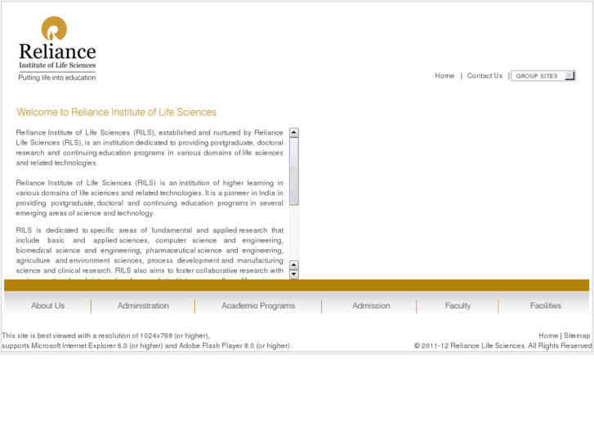This screenshot has width=594, height=445.
Task: Click the scroll up arrow at top of text box
Action: click(x=294, y=132)
